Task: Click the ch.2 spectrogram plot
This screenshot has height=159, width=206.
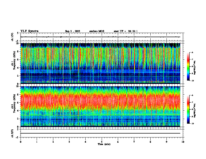Action: (100, 107)
